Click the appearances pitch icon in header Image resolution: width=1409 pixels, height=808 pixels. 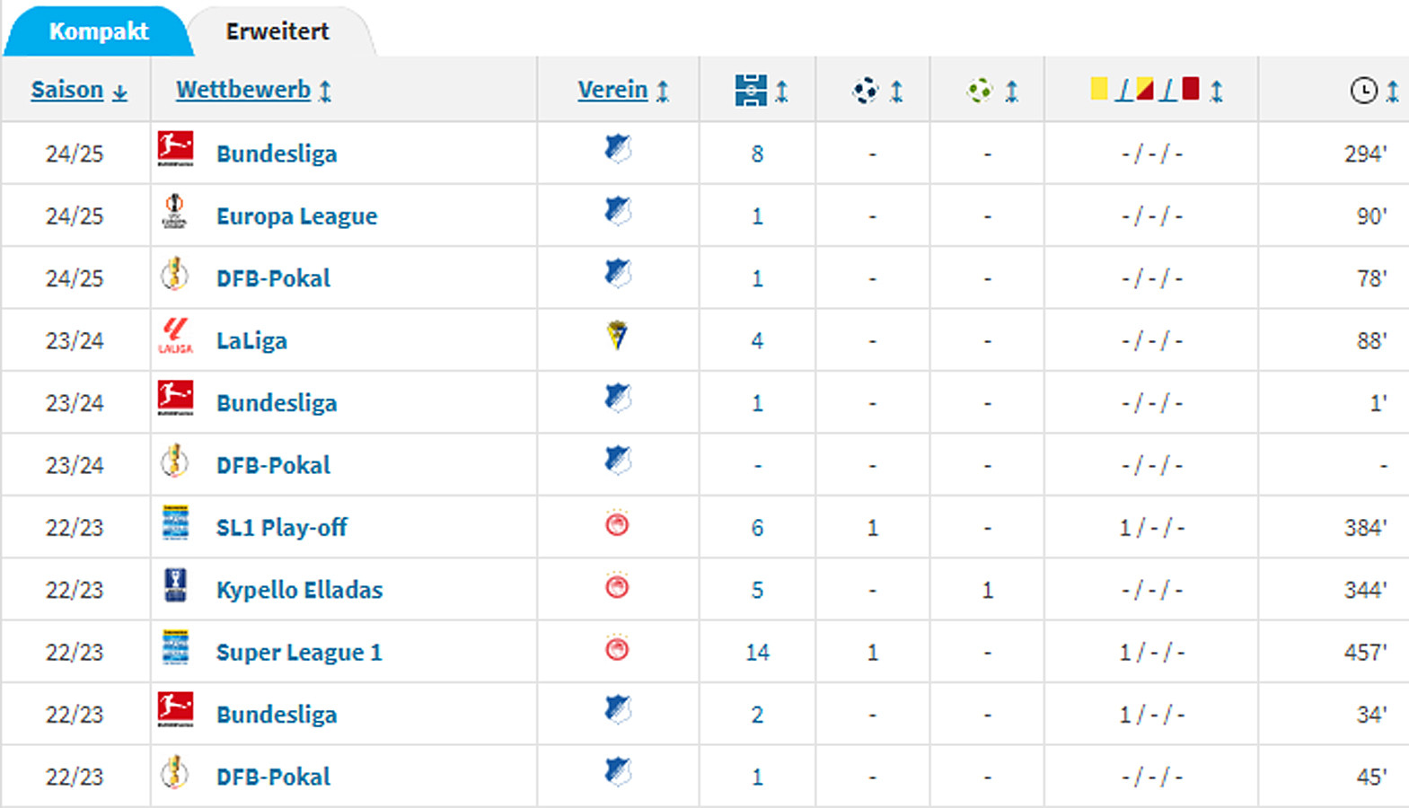coord(751,91)
